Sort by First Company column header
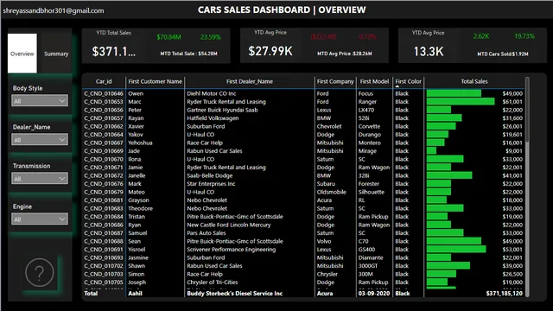Screen dimensions: 553x311 pyautogui.click(x=335, y=81)
